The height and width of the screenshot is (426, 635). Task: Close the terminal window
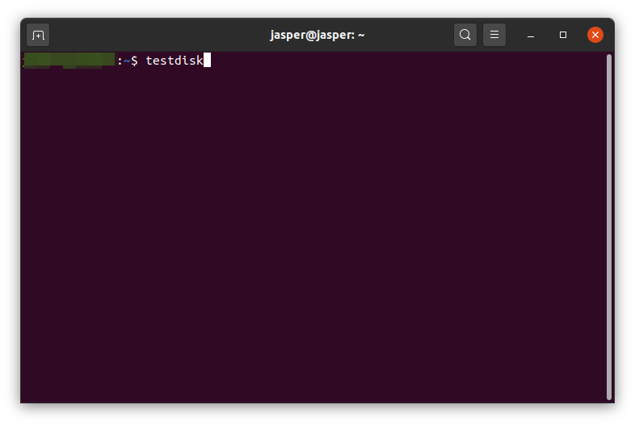(x=595, y=35)
